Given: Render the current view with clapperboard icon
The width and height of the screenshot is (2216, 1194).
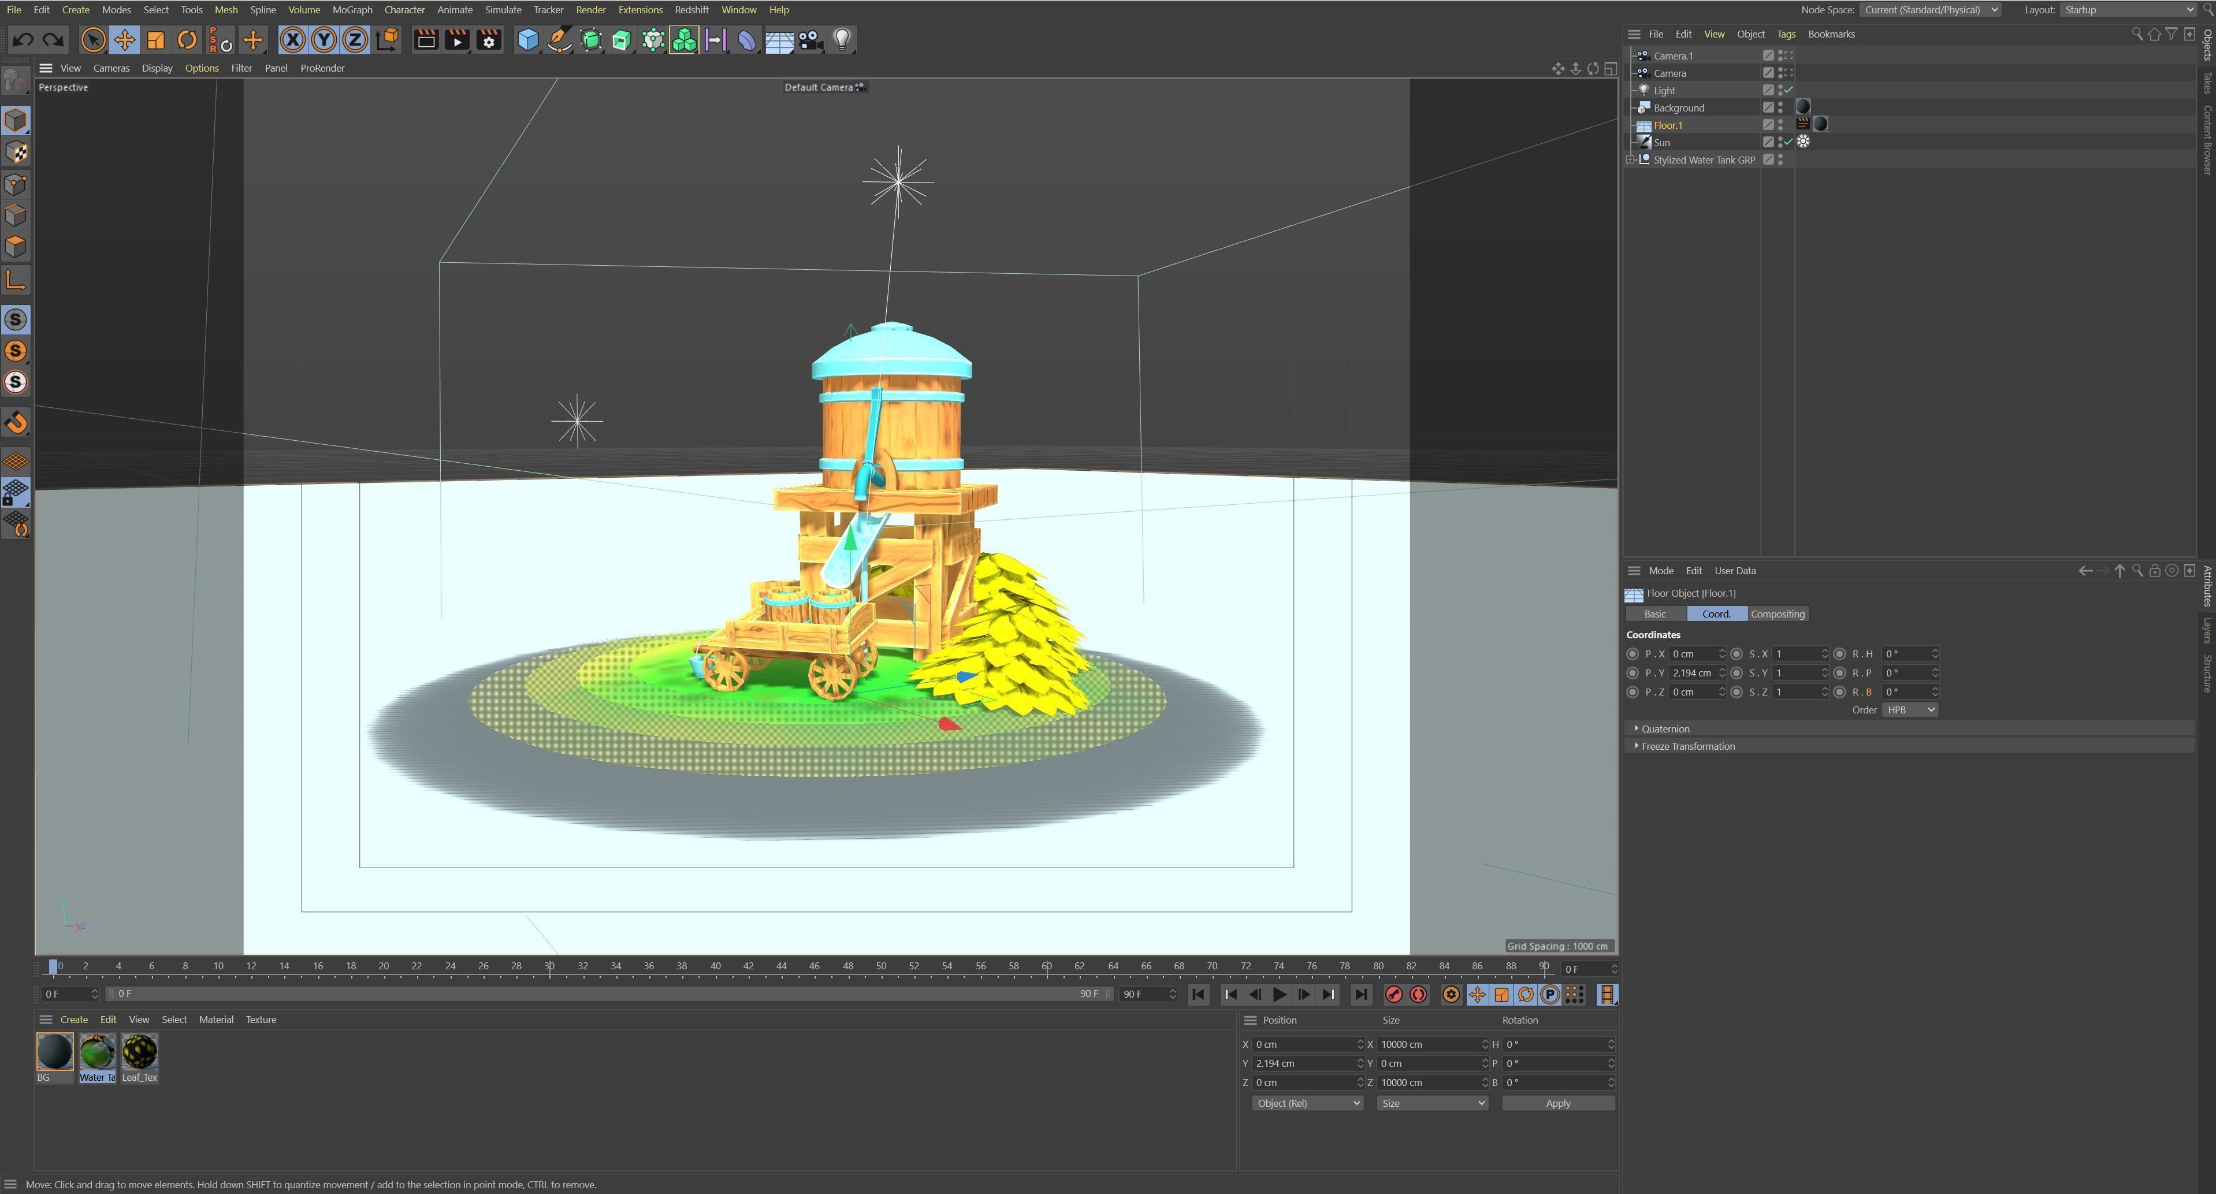Looking at the screenshot, I should click(426, 40).
